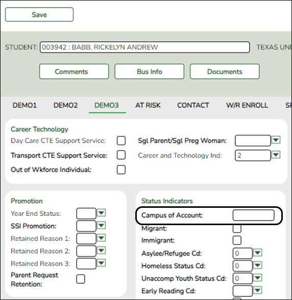Toggle the Immigrant checkbox
Image resolution: width=292 pixels, height=300 pixels.
(237, 240)
